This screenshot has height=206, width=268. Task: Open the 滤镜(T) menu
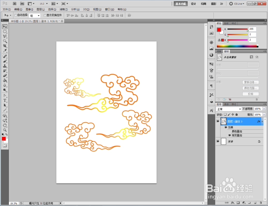[x=64, y=9]
